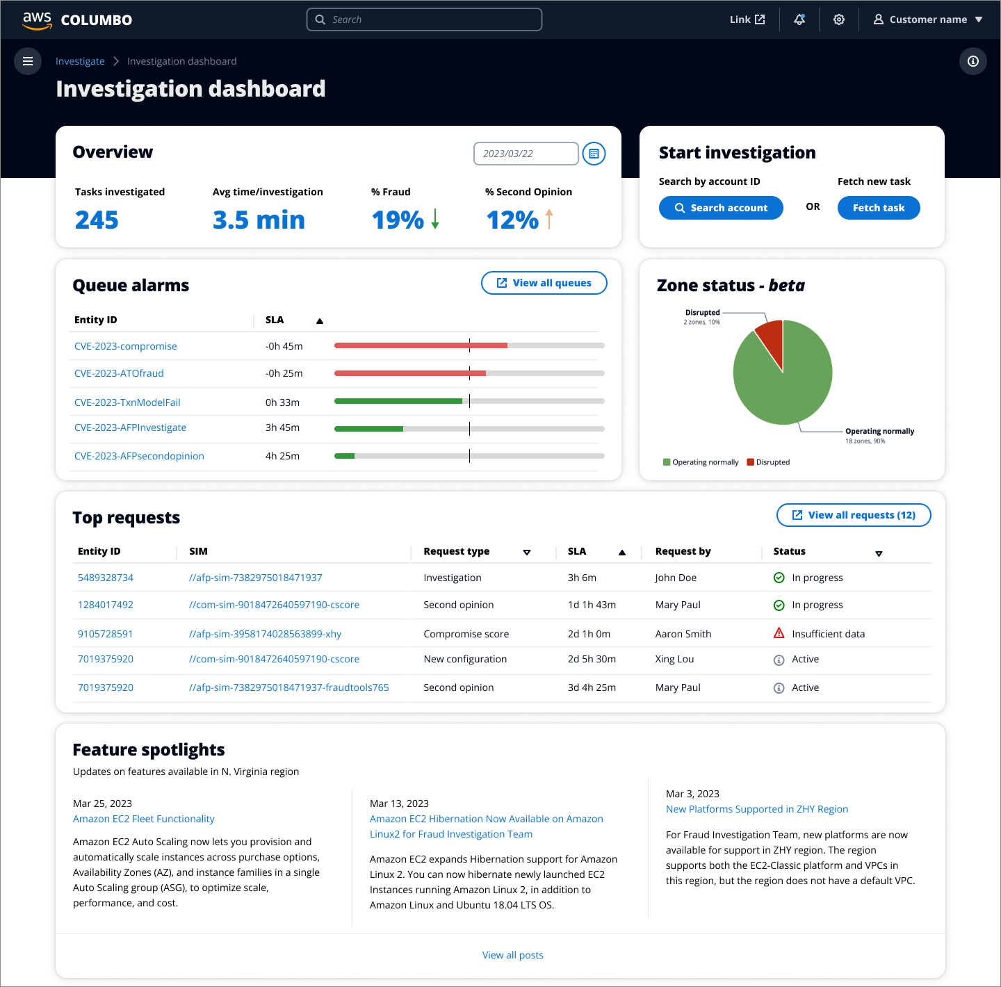
Task: Click the % Second Opinion up arrow indicator
Action: click(x=549, y=219)
